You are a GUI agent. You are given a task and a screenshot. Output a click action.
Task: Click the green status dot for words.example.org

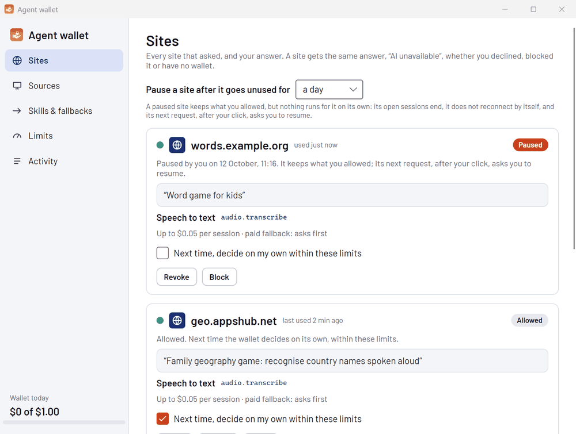click(160, 145)
